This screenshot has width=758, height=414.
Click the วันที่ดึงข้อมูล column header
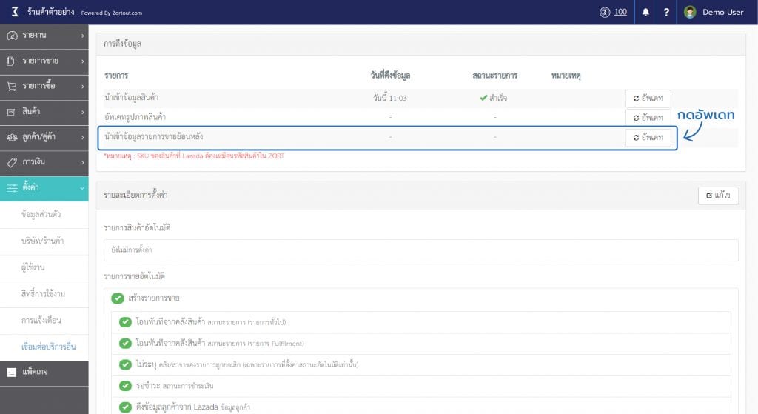[390, 76]
